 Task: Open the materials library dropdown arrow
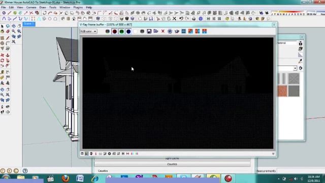pos(295,68)
